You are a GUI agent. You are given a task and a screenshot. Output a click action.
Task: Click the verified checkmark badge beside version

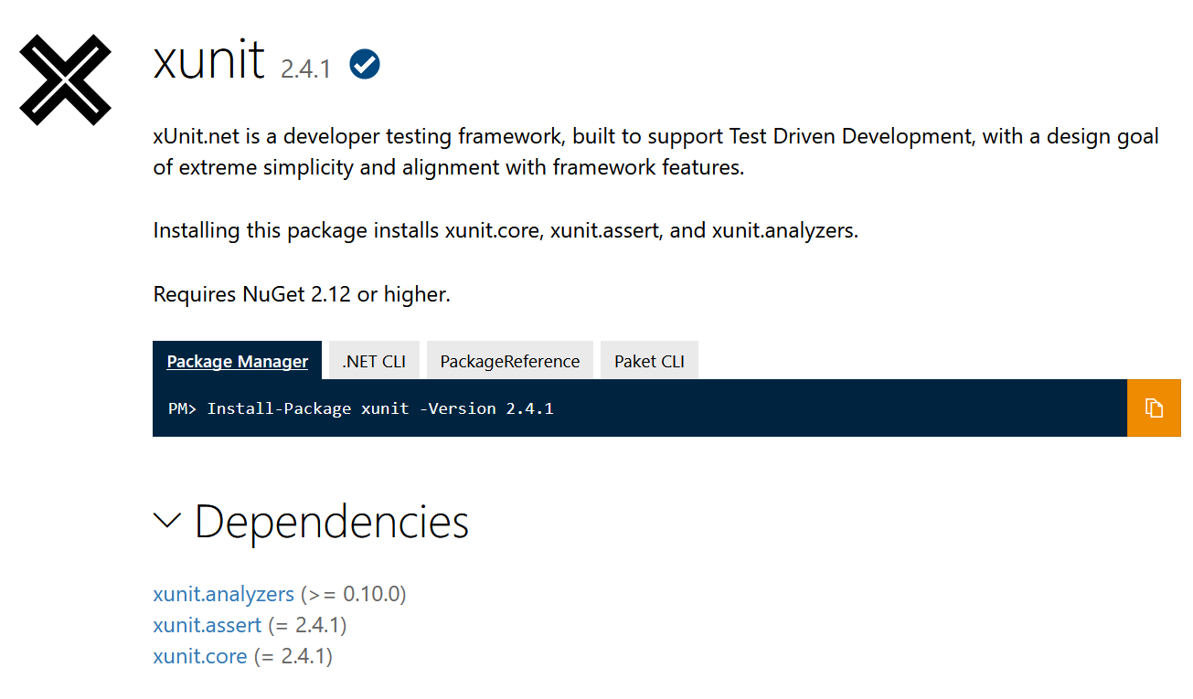[x=365, y=65]
